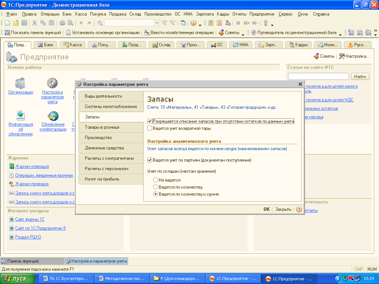379x284 pixels.
Task: Select Виды деятельности section in dialog
Action: (111, 96)
